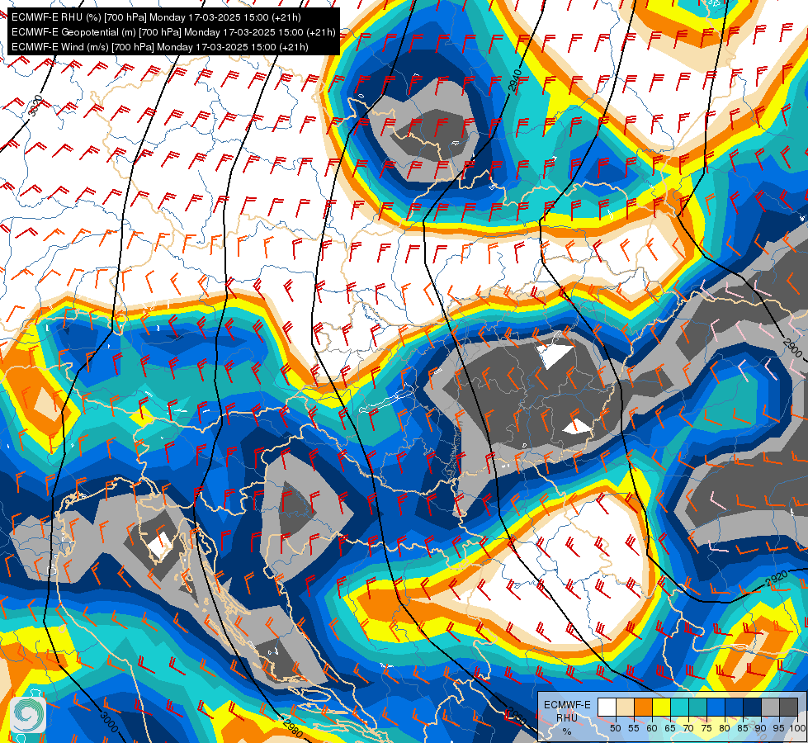
Task: Click the 3020 geopotential contour label
Action: [35, 106]
